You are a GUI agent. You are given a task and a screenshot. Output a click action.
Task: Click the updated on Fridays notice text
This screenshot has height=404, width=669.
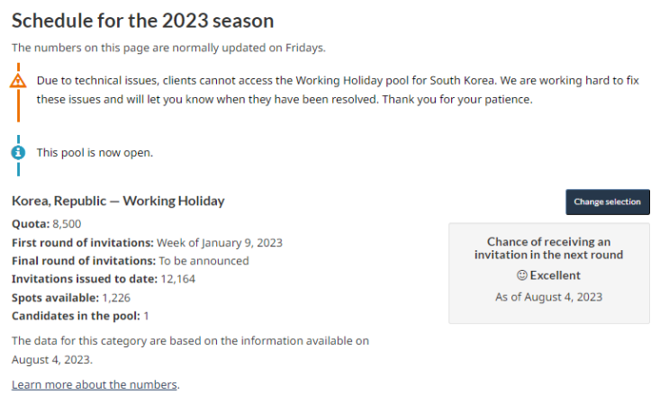pos(168,47)
